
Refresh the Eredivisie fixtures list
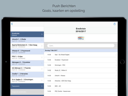coord(115,24)
